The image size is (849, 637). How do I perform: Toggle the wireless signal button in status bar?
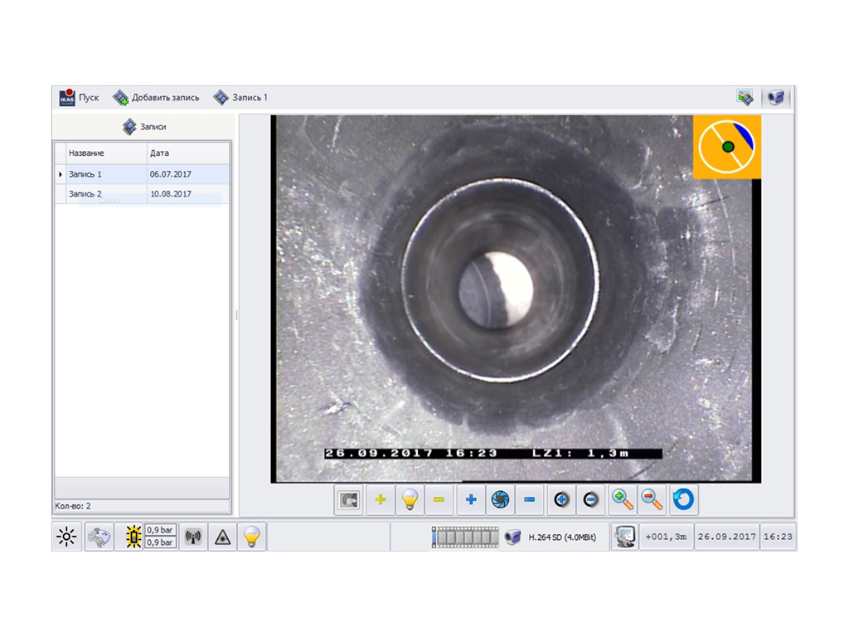(193, 537)
